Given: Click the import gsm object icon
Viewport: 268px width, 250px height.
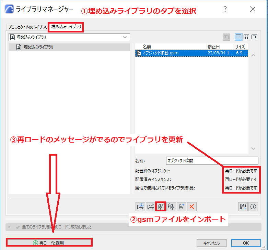Looking at the screenshot, I should point(161,207).
